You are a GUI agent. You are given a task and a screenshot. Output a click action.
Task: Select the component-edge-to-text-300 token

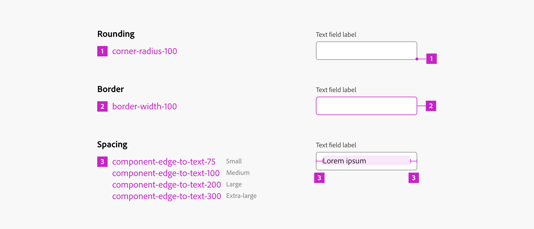(x=166, y=196)
